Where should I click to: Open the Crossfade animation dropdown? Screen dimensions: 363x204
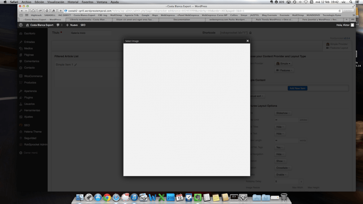283,168
